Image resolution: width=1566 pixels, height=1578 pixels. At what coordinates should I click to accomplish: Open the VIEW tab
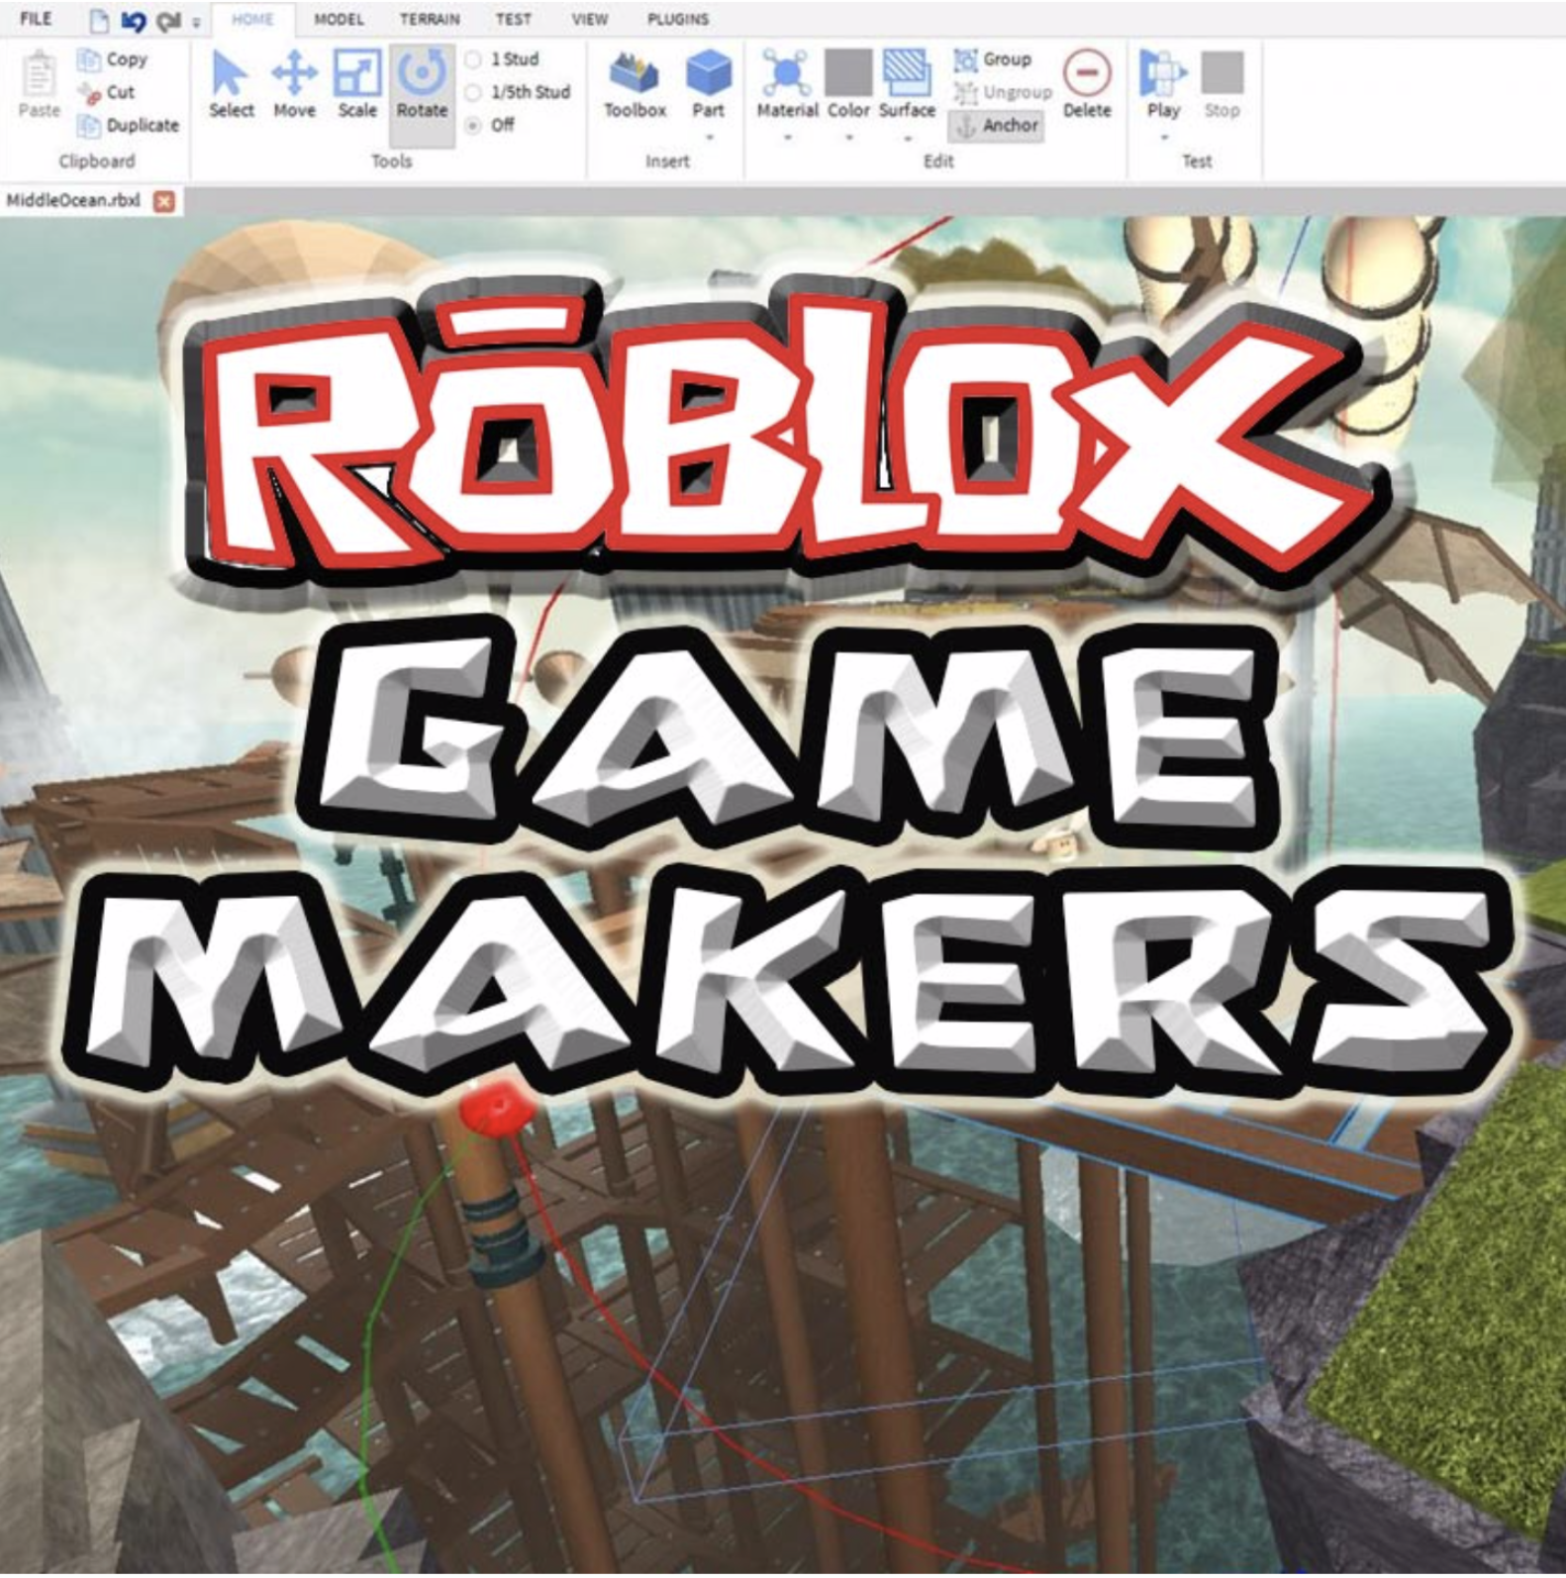(589, 19)
